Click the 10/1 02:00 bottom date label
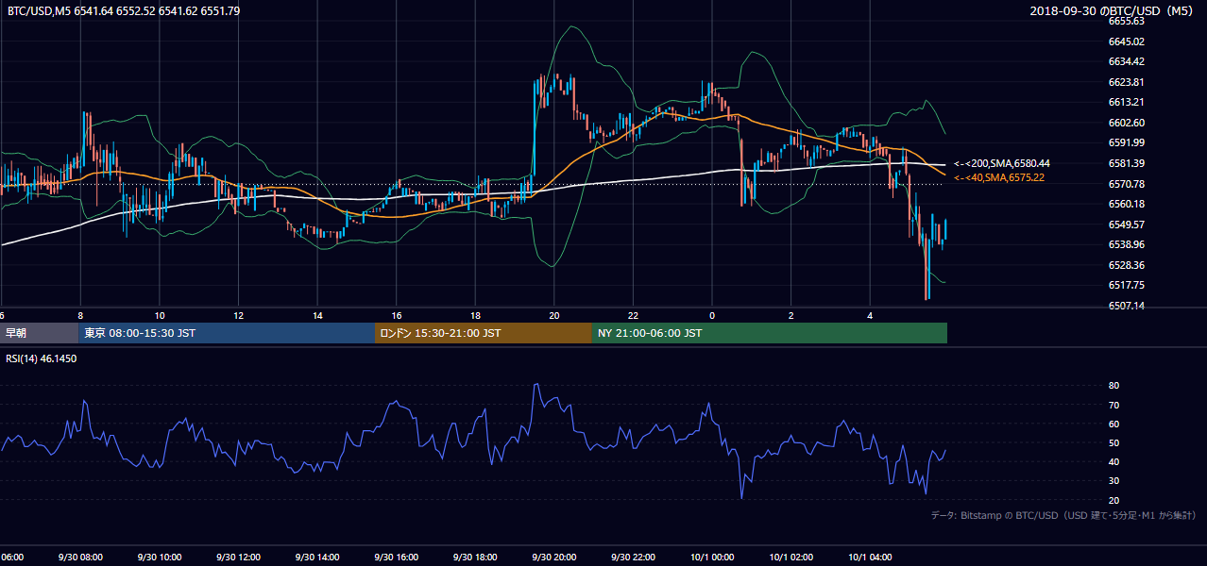The width and height of the screenshot is (1207, 566). [x=790, y=558]
